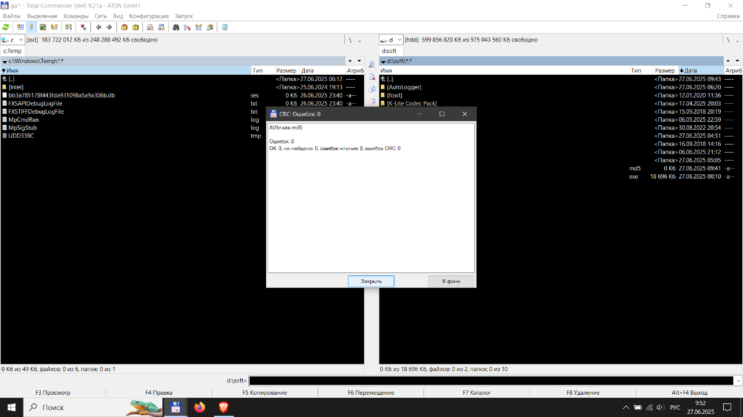The width and height of the screenshot is (743, 417).
Task: Open the Файлы menu
Action: point(12,16)
